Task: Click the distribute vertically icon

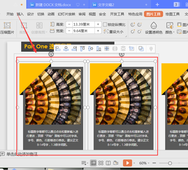Action: tap(123, 49)
